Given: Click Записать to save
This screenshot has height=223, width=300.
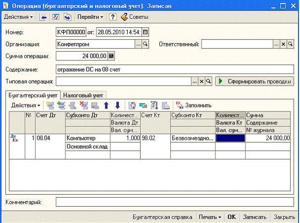Looking at the screenshot, I should point(254,217).
